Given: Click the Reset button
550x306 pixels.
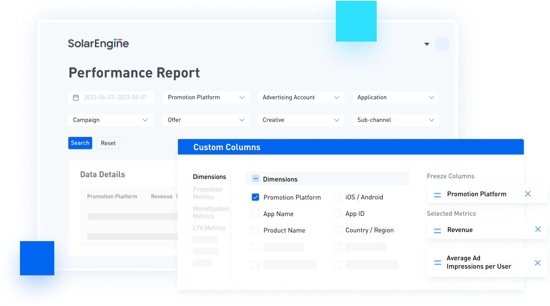Looking at the screenshot, I should click(108, 143).
